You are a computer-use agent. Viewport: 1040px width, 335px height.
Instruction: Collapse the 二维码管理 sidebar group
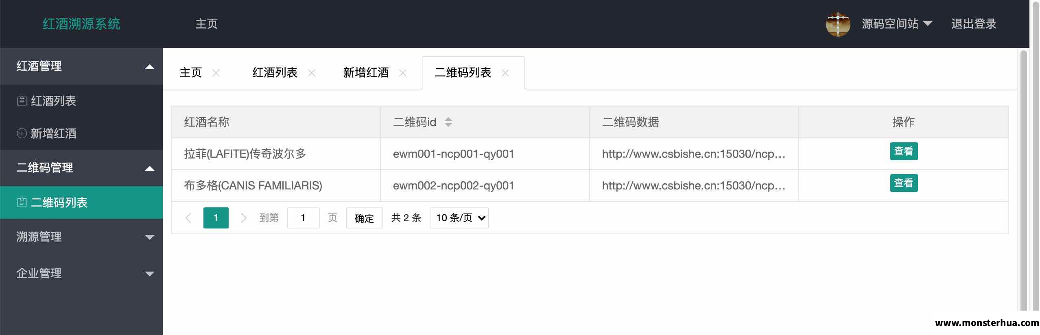click(81, 168)
